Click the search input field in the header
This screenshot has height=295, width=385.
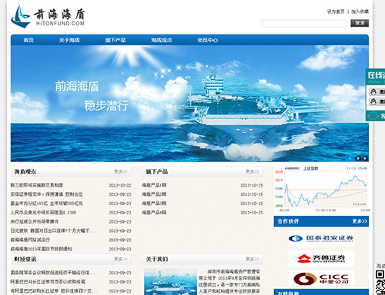(x=304, y=24)
